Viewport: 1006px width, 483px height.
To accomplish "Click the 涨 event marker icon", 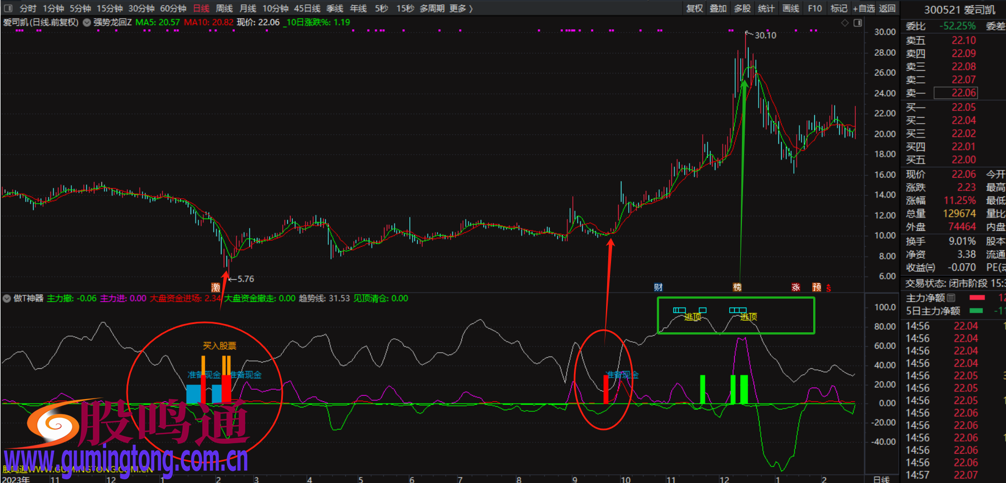I will point(796,287).
